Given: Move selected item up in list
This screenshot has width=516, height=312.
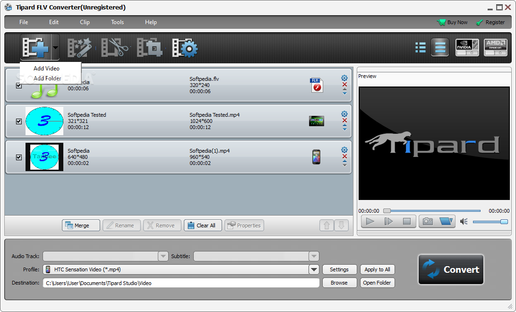Looking at the screenshot, I should 327,225.
